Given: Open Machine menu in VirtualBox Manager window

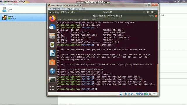Looking at the screenshot, I should [9, 5].
